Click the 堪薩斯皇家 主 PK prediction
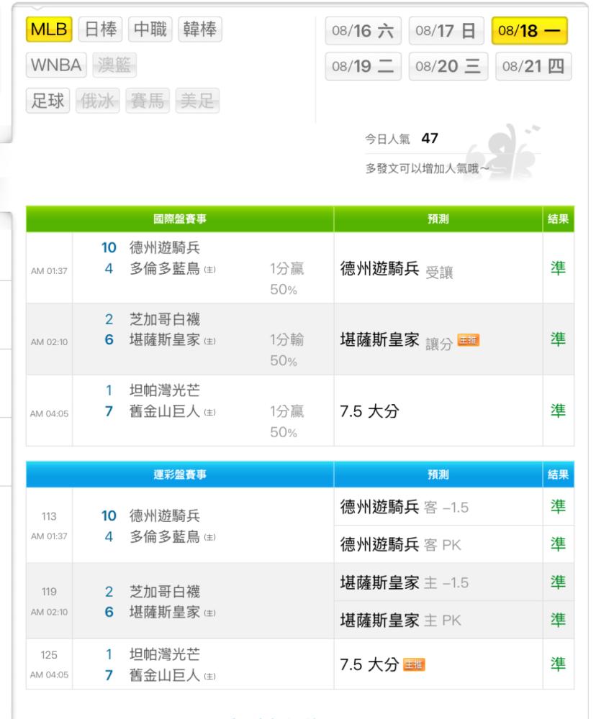The height and width of the screenshot is (719, 596). tap(400, 620)
